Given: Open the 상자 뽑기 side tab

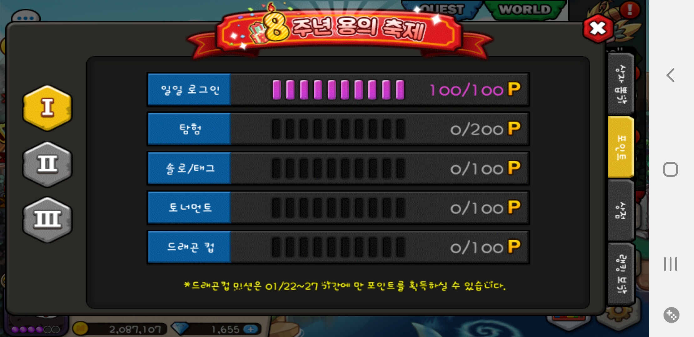Looking at the screenshot, I should (x=621, y=84).
